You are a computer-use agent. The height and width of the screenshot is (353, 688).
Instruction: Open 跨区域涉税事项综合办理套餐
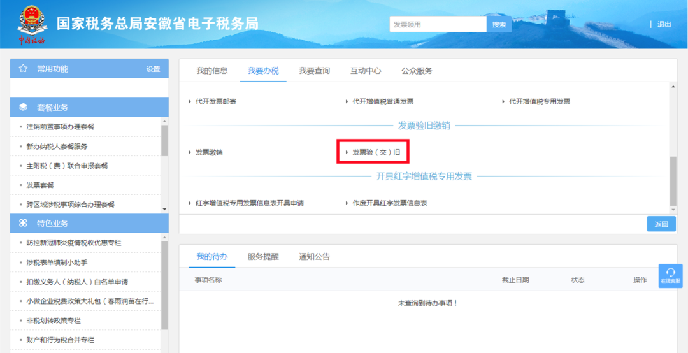tap(70, 204)
